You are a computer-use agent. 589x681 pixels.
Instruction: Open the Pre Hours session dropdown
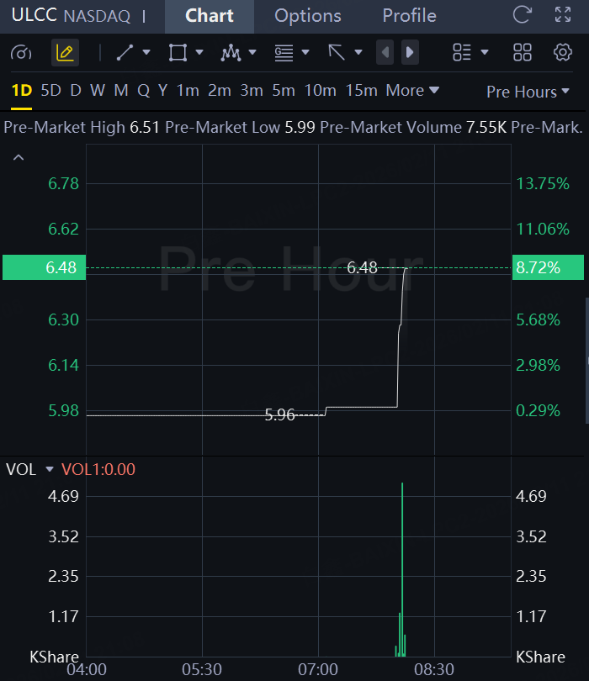(528, 92)
